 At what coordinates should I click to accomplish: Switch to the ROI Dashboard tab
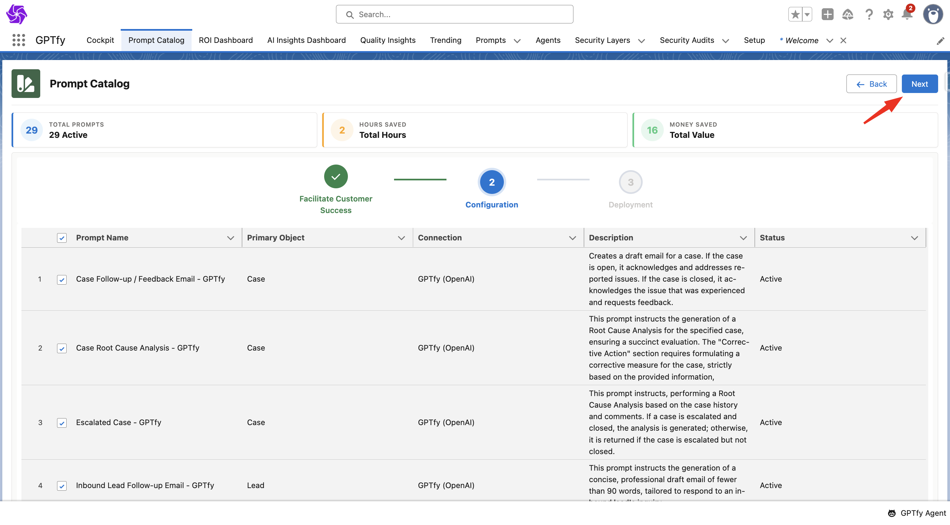(226, 40)
